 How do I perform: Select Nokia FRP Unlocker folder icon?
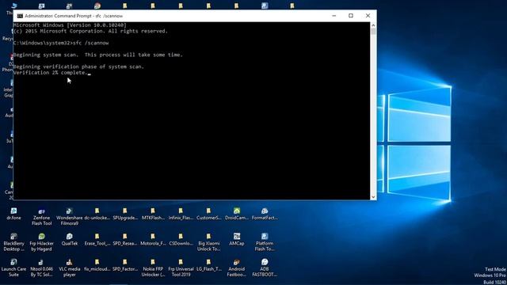point(153,268)
